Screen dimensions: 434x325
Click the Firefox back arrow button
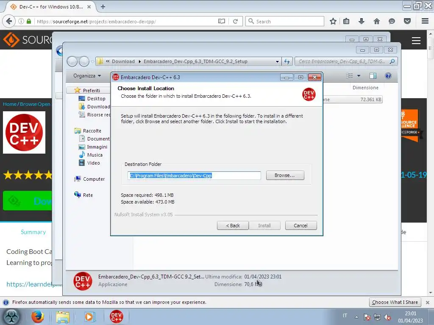pyautogui.click(x=9, y=21)
